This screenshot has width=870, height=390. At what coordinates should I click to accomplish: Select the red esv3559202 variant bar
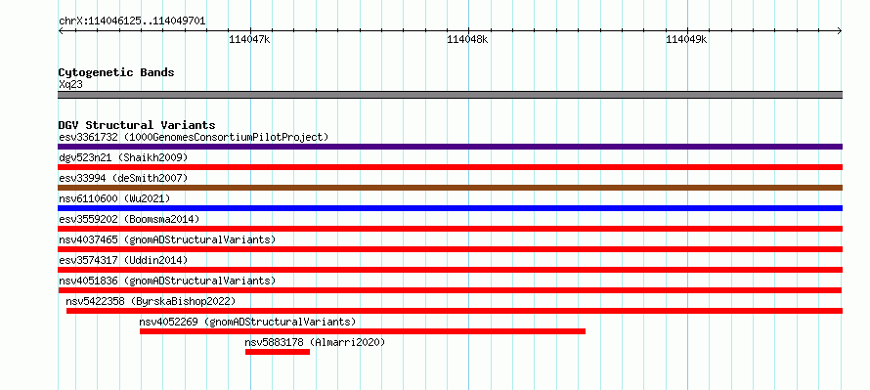click(x=450, y=229)
